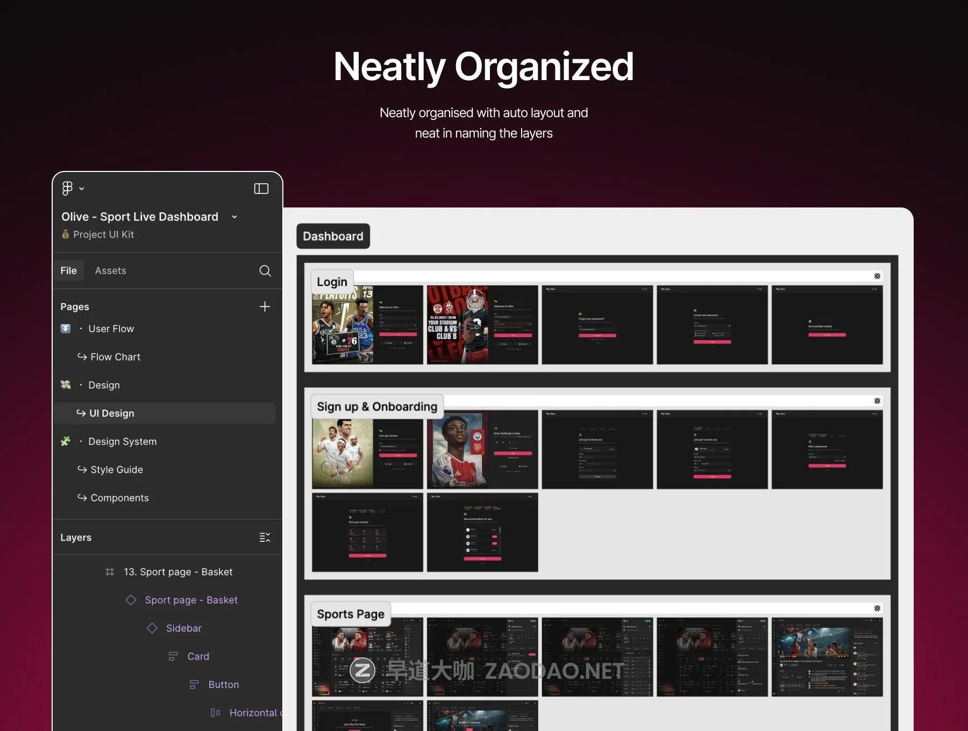
Task: Open the Flow Chart page
Action: click(115, 357)
